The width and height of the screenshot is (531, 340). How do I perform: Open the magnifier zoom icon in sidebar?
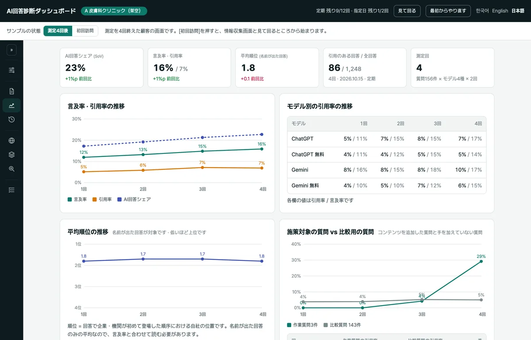[x=12, y=168]
